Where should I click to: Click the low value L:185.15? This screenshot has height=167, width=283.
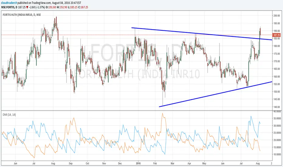[73, 7]
